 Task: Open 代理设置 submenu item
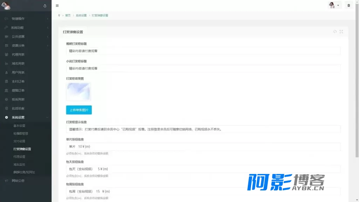19,157
